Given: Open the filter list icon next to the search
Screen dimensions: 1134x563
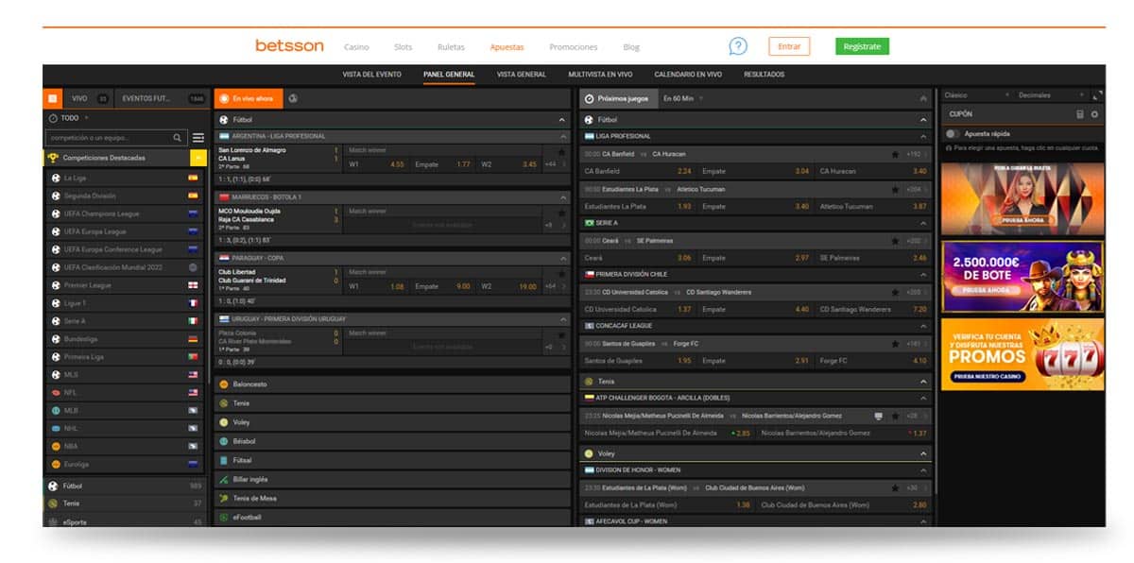Looking at the screenshot, I should pos(198,138).
